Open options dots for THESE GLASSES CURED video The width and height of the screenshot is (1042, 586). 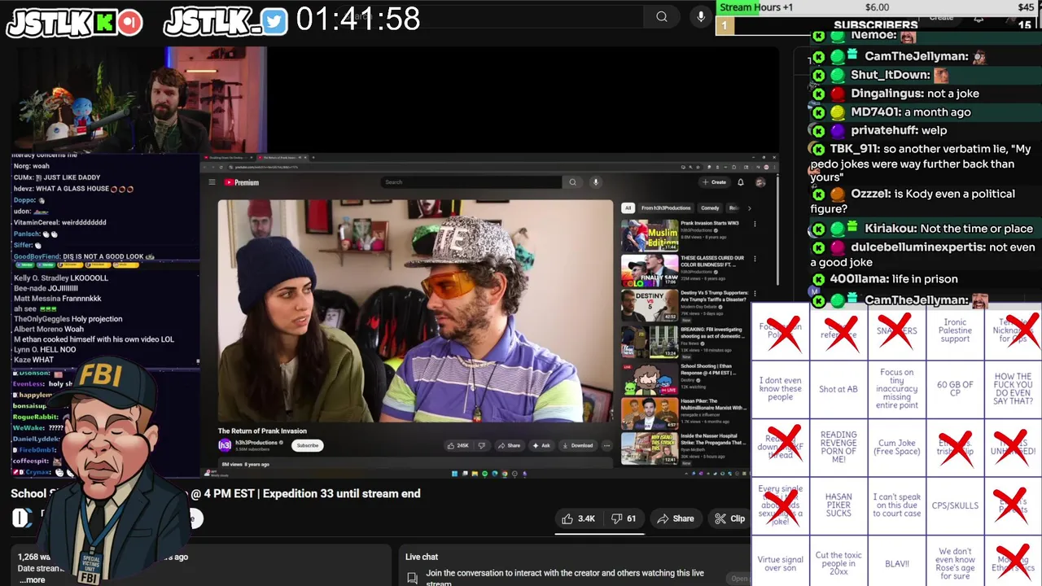pos(755,259)
